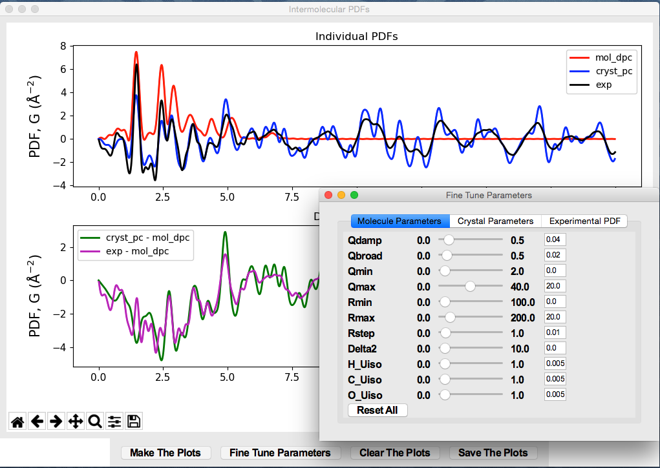Click the Rmax slider handle

(x=449, y=318)
